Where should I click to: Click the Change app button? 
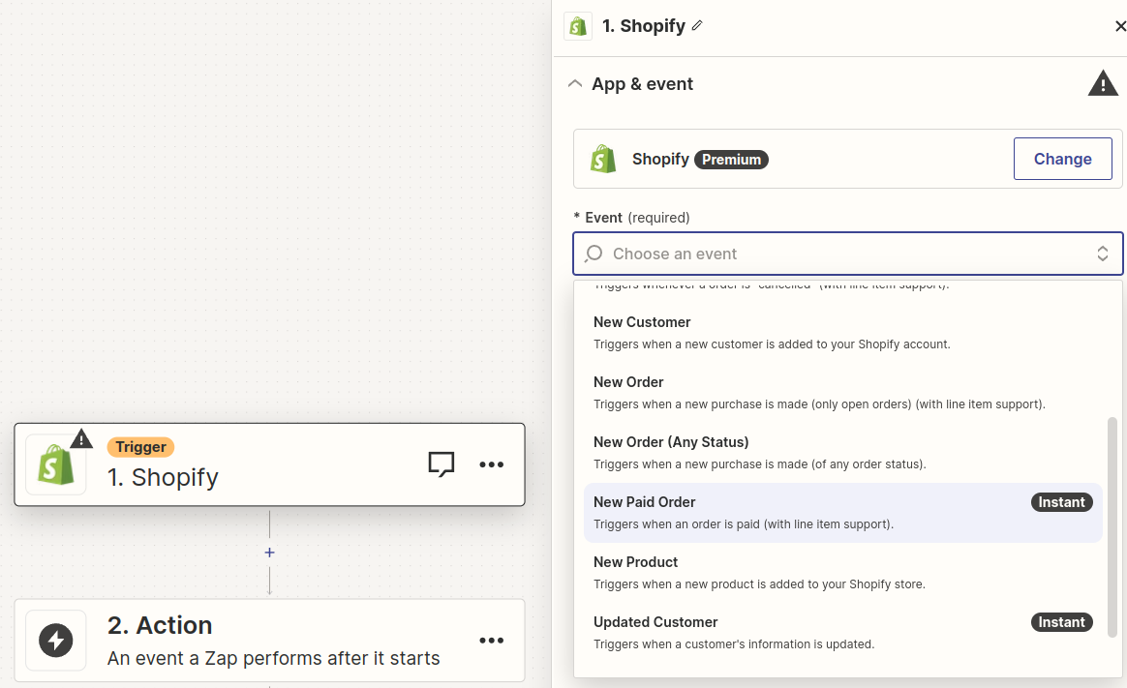(x=1062, y=159)
